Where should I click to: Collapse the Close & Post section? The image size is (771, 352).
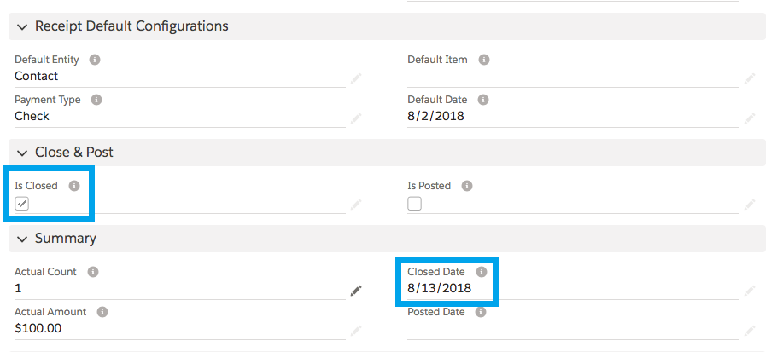pyautogui.click(x=22, y=153)
